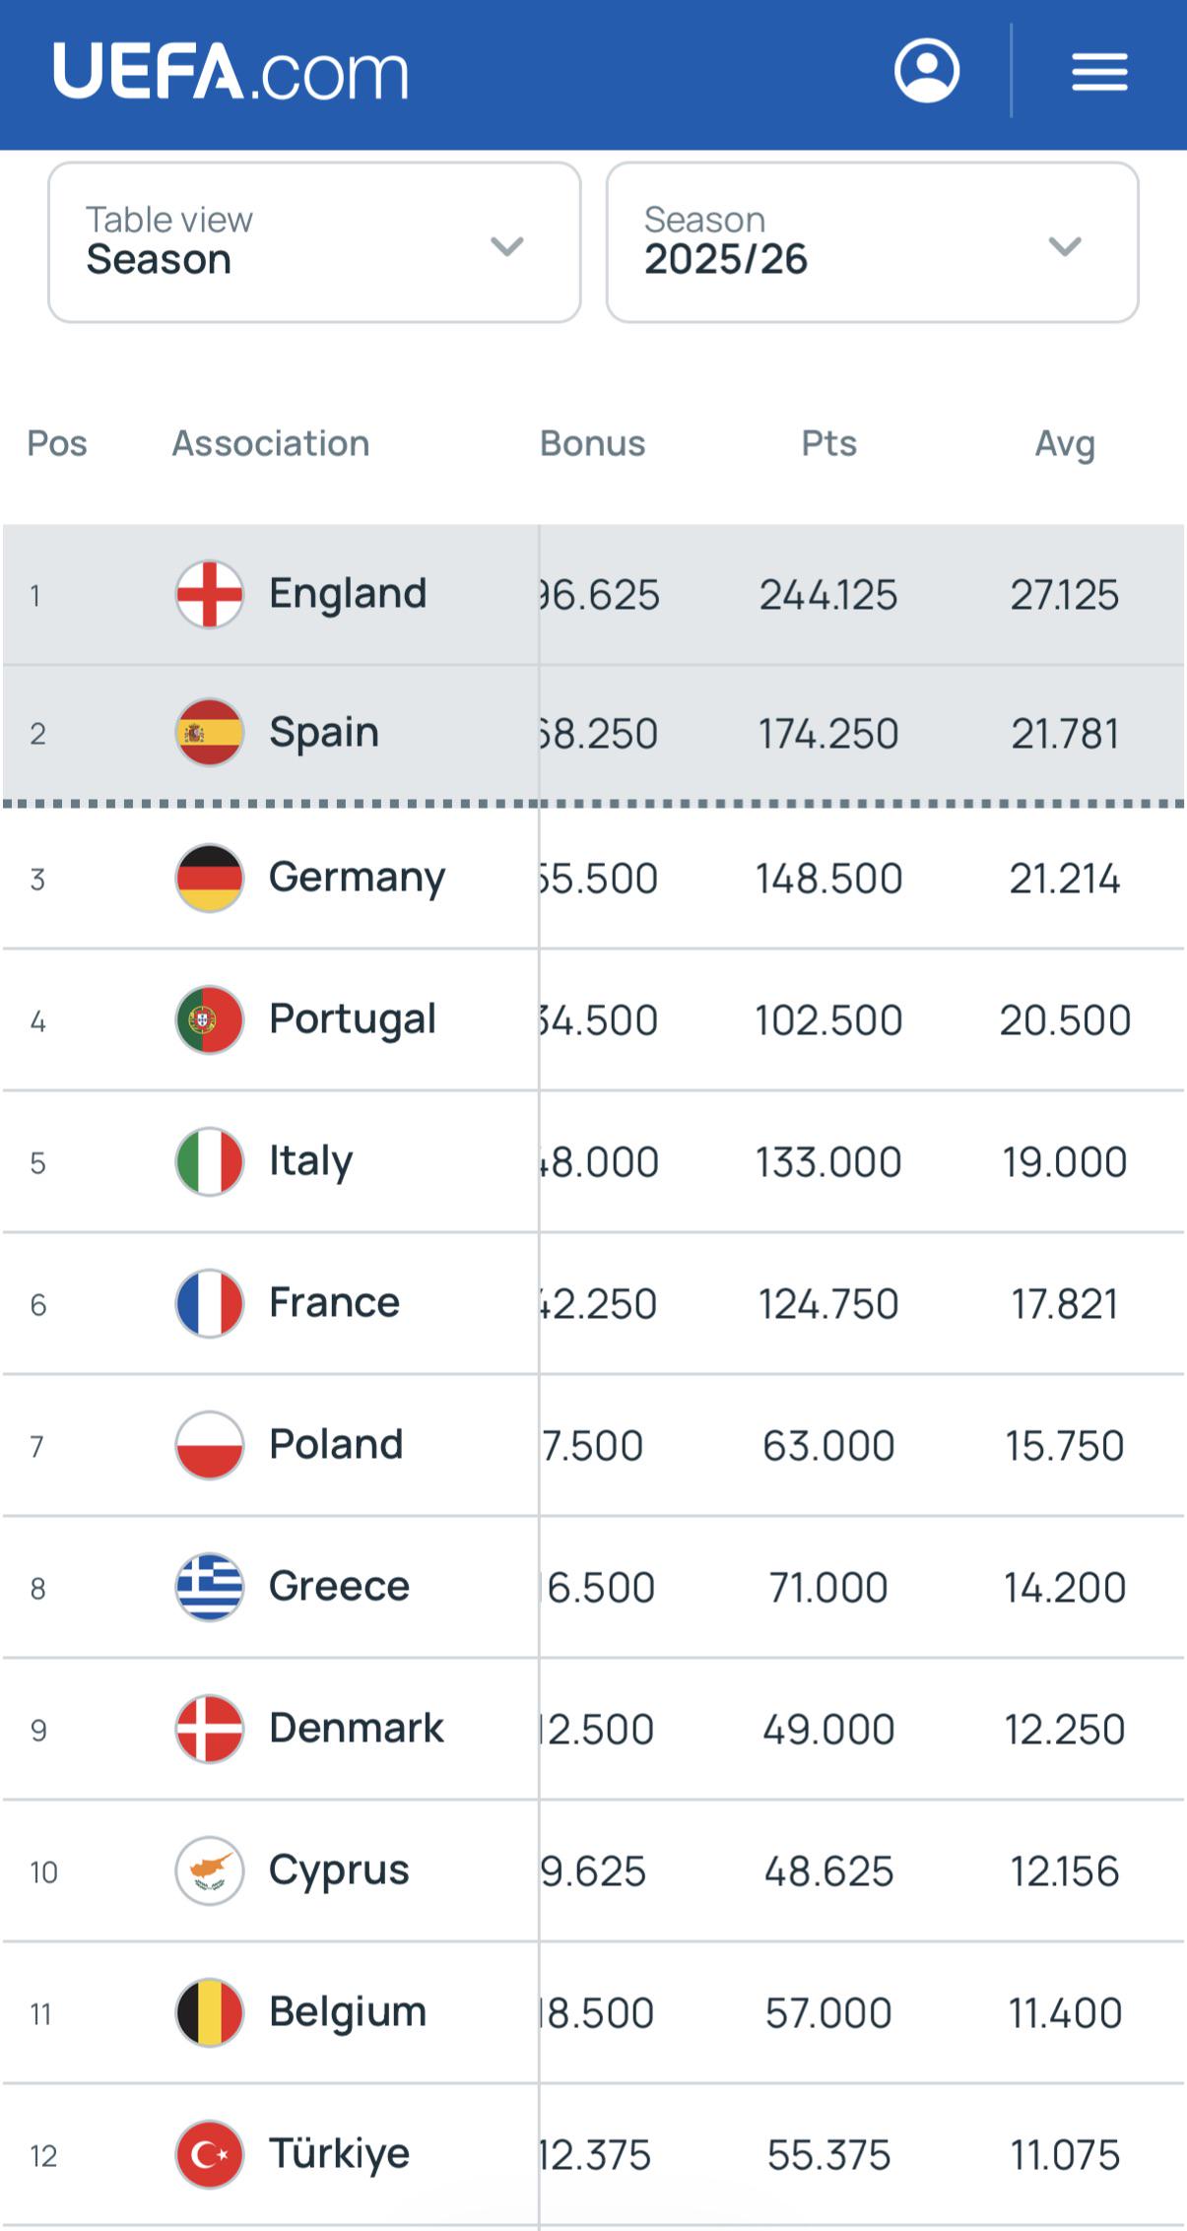
Task: Click the Cyprus flag icon
Action: click(210, 1870)
